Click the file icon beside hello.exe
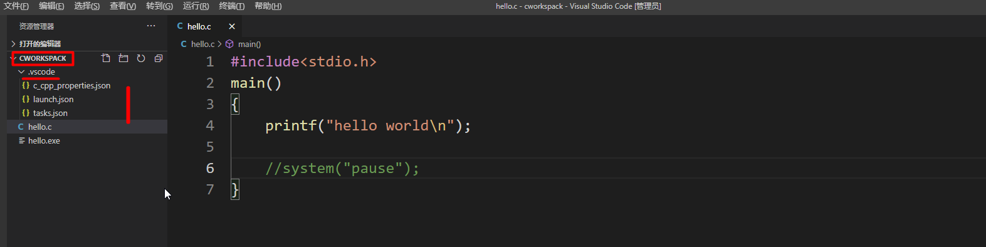 pyautogui.click(x=21, y=140)
